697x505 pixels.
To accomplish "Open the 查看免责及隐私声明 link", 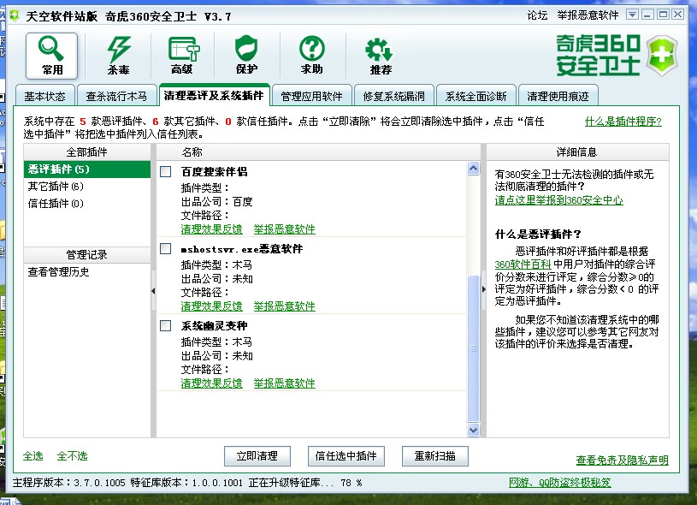I will [x=623, y=460].
